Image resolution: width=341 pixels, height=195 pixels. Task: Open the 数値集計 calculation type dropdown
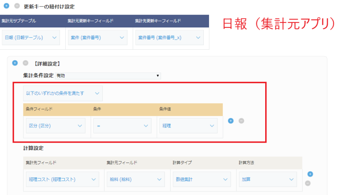(x=202, y=179)
